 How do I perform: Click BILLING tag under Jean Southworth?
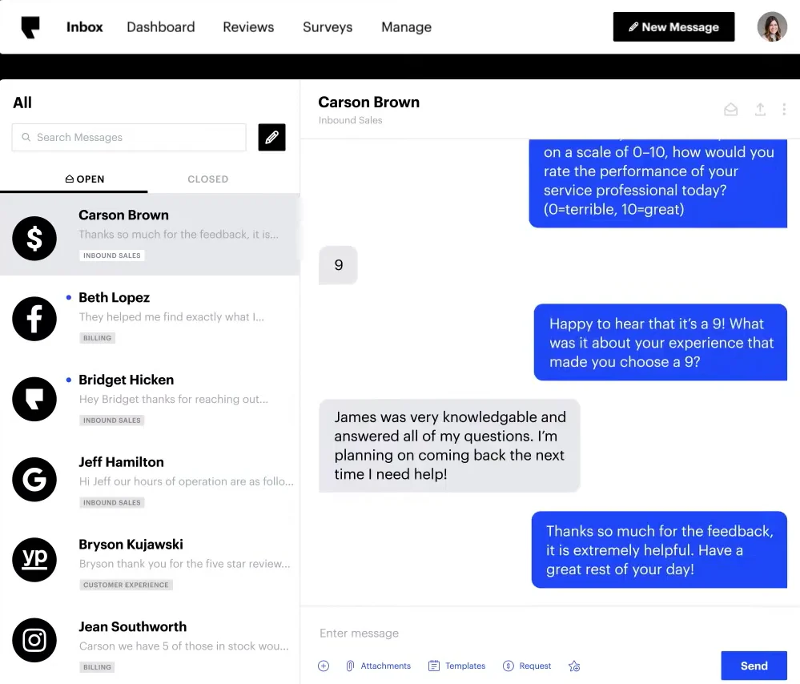pos(97,666)
